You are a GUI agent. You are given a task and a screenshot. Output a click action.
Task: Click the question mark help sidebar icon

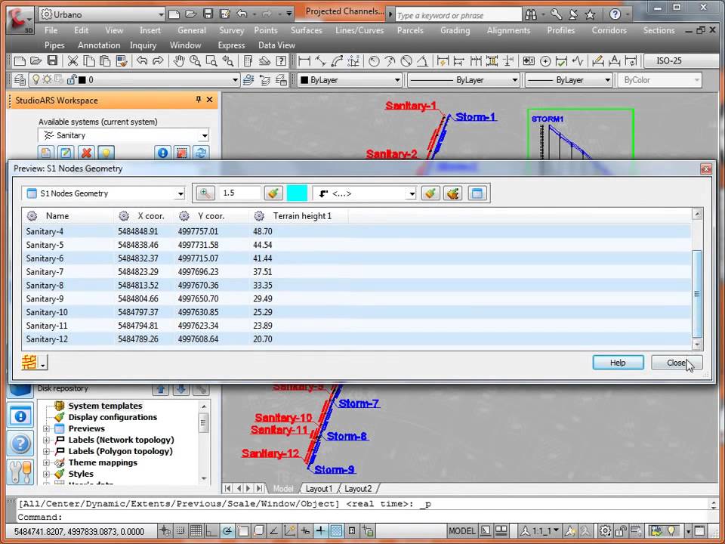tap(20, 444)
